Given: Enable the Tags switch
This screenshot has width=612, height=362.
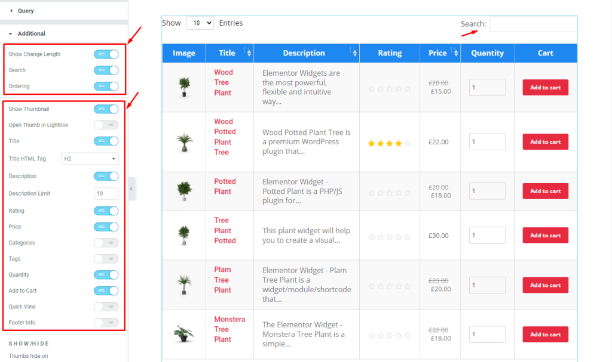Looking at the screenshot, I should pos(106,259).
